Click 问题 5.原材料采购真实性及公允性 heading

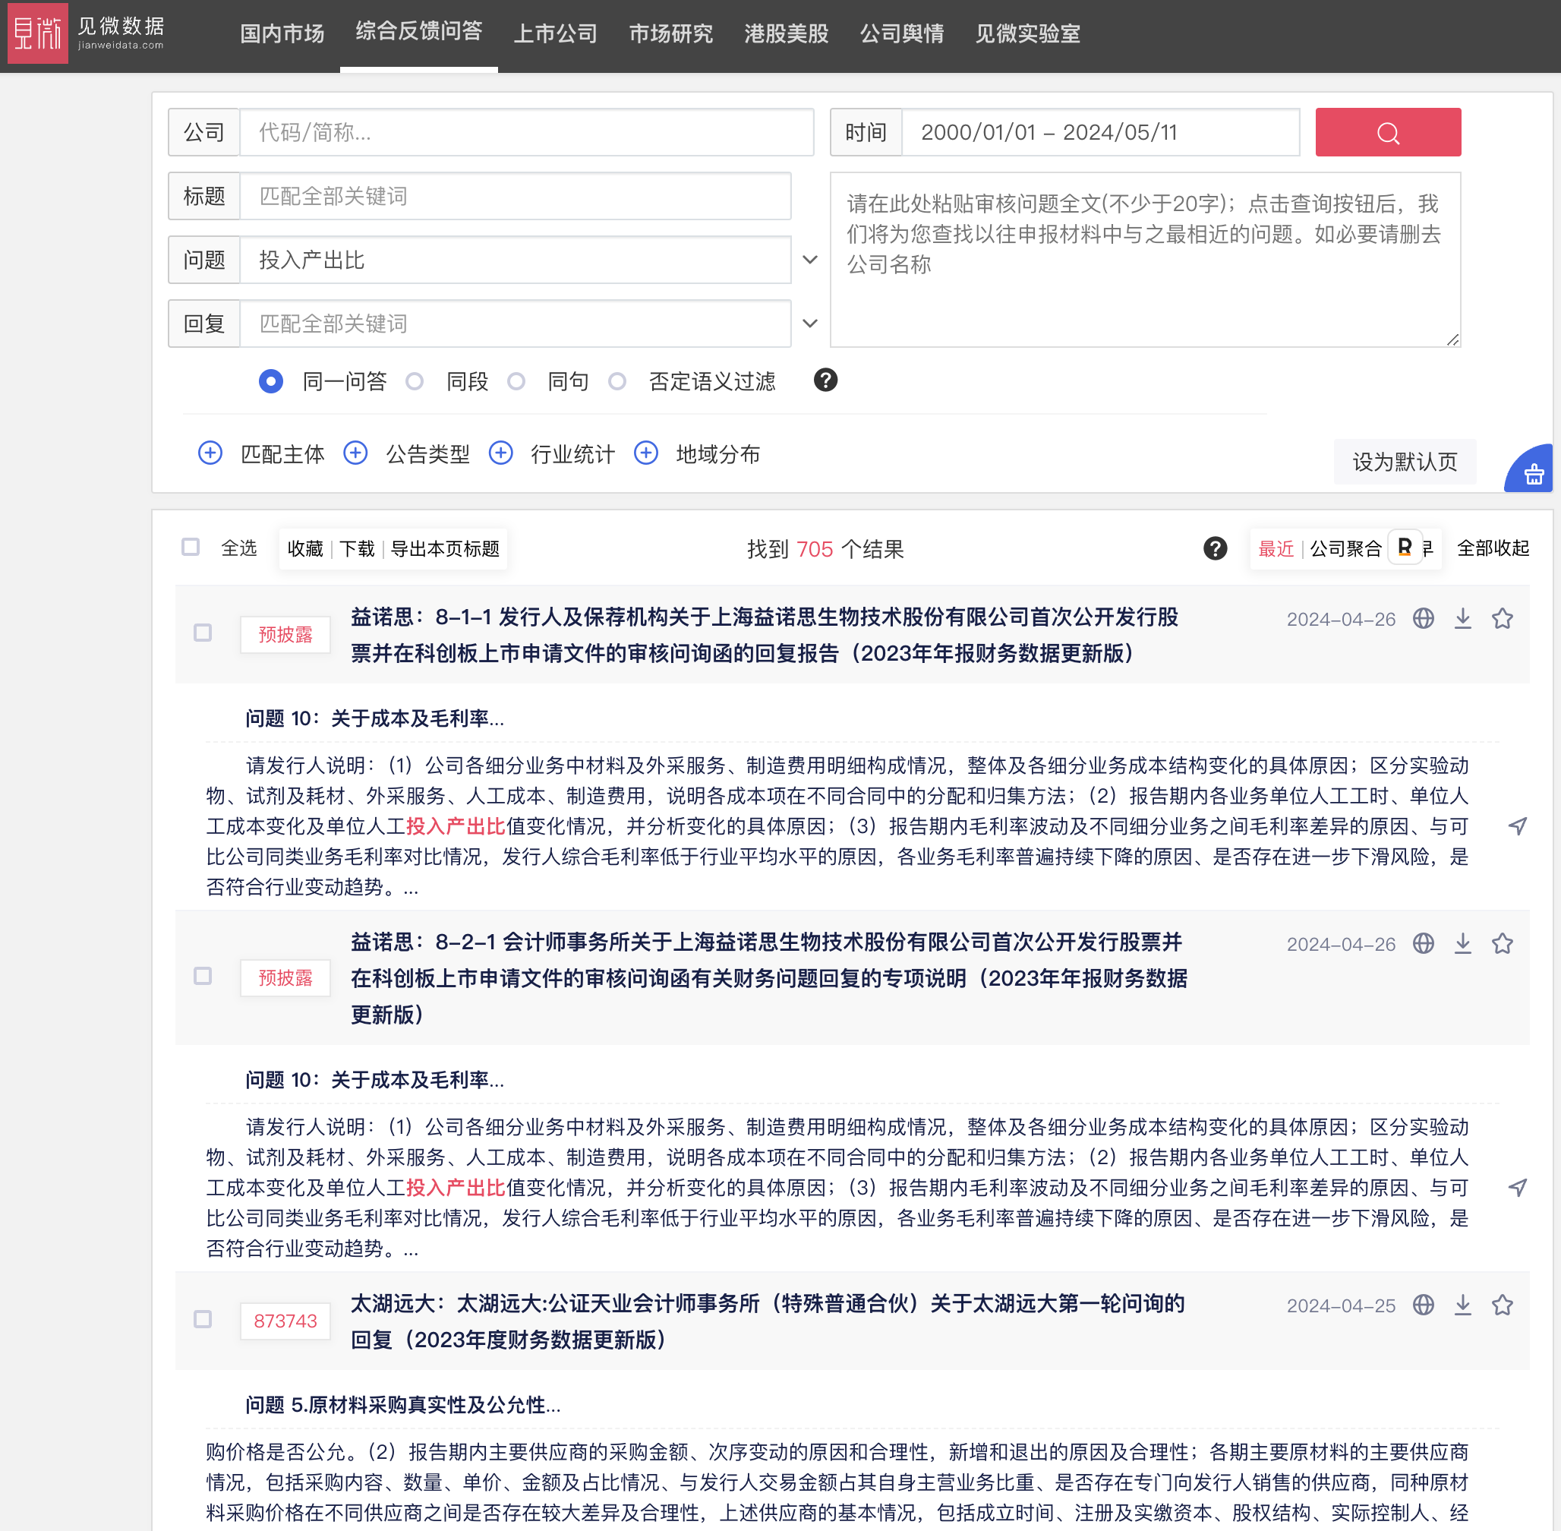click(x=402, y=1404)
